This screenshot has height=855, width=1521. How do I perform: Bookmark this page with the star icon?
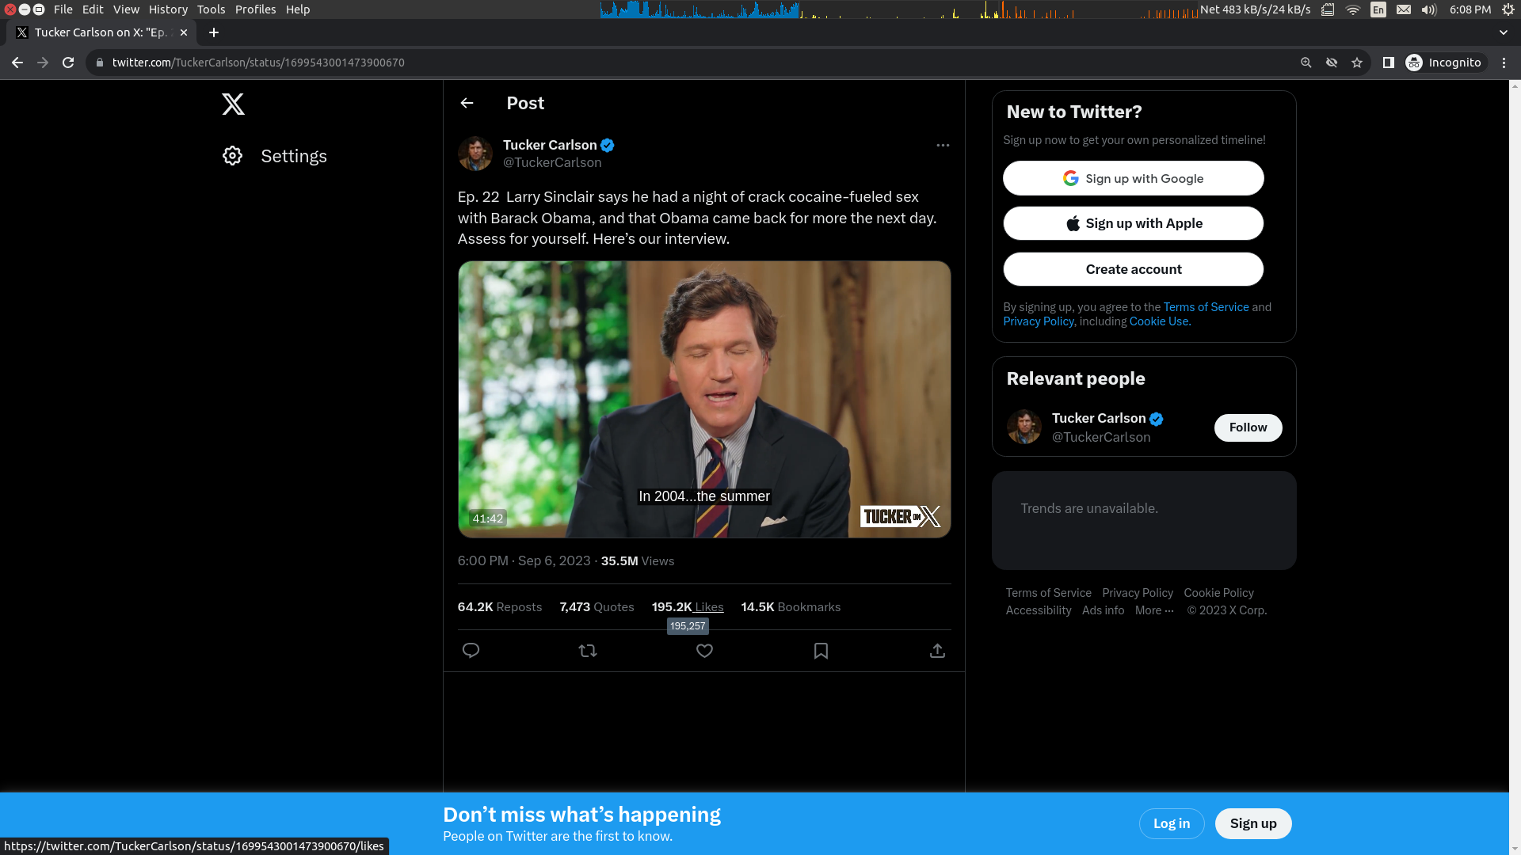[x=1357, y=63]
